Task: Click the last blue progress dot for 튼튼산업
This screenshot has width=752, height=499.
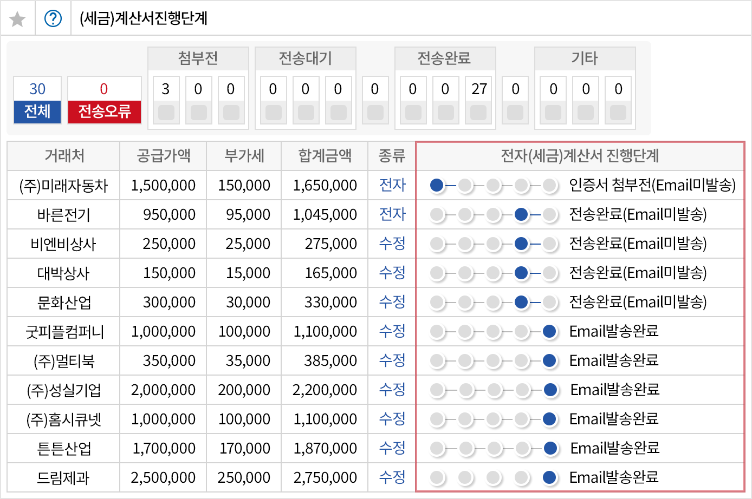Action: click(x=550, y=448)
